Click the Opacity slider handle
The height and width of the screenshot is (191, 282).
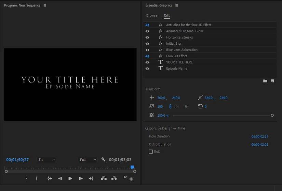(272, 115)
